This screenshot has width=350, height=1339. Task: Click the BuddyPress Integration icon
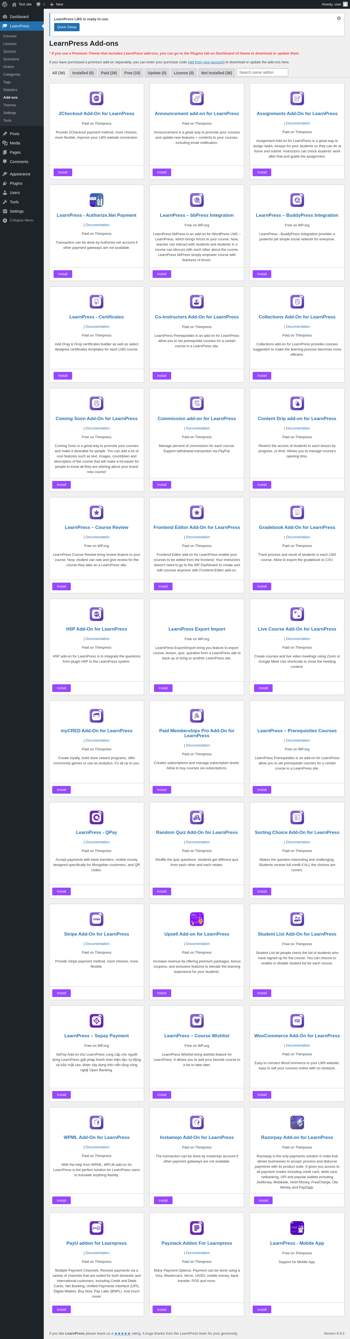[297, 200]
